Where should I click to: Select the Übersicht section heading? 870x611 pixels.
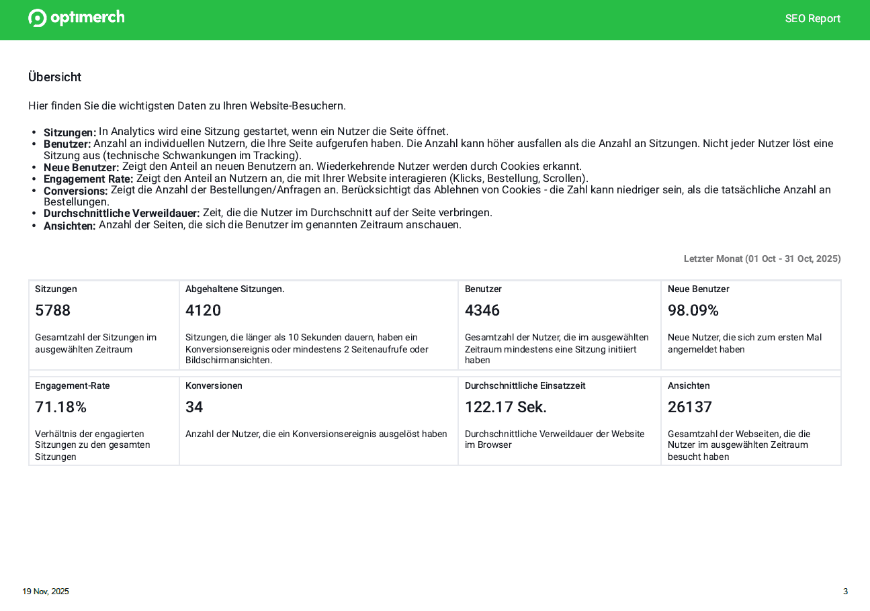(x=54, y=77)
